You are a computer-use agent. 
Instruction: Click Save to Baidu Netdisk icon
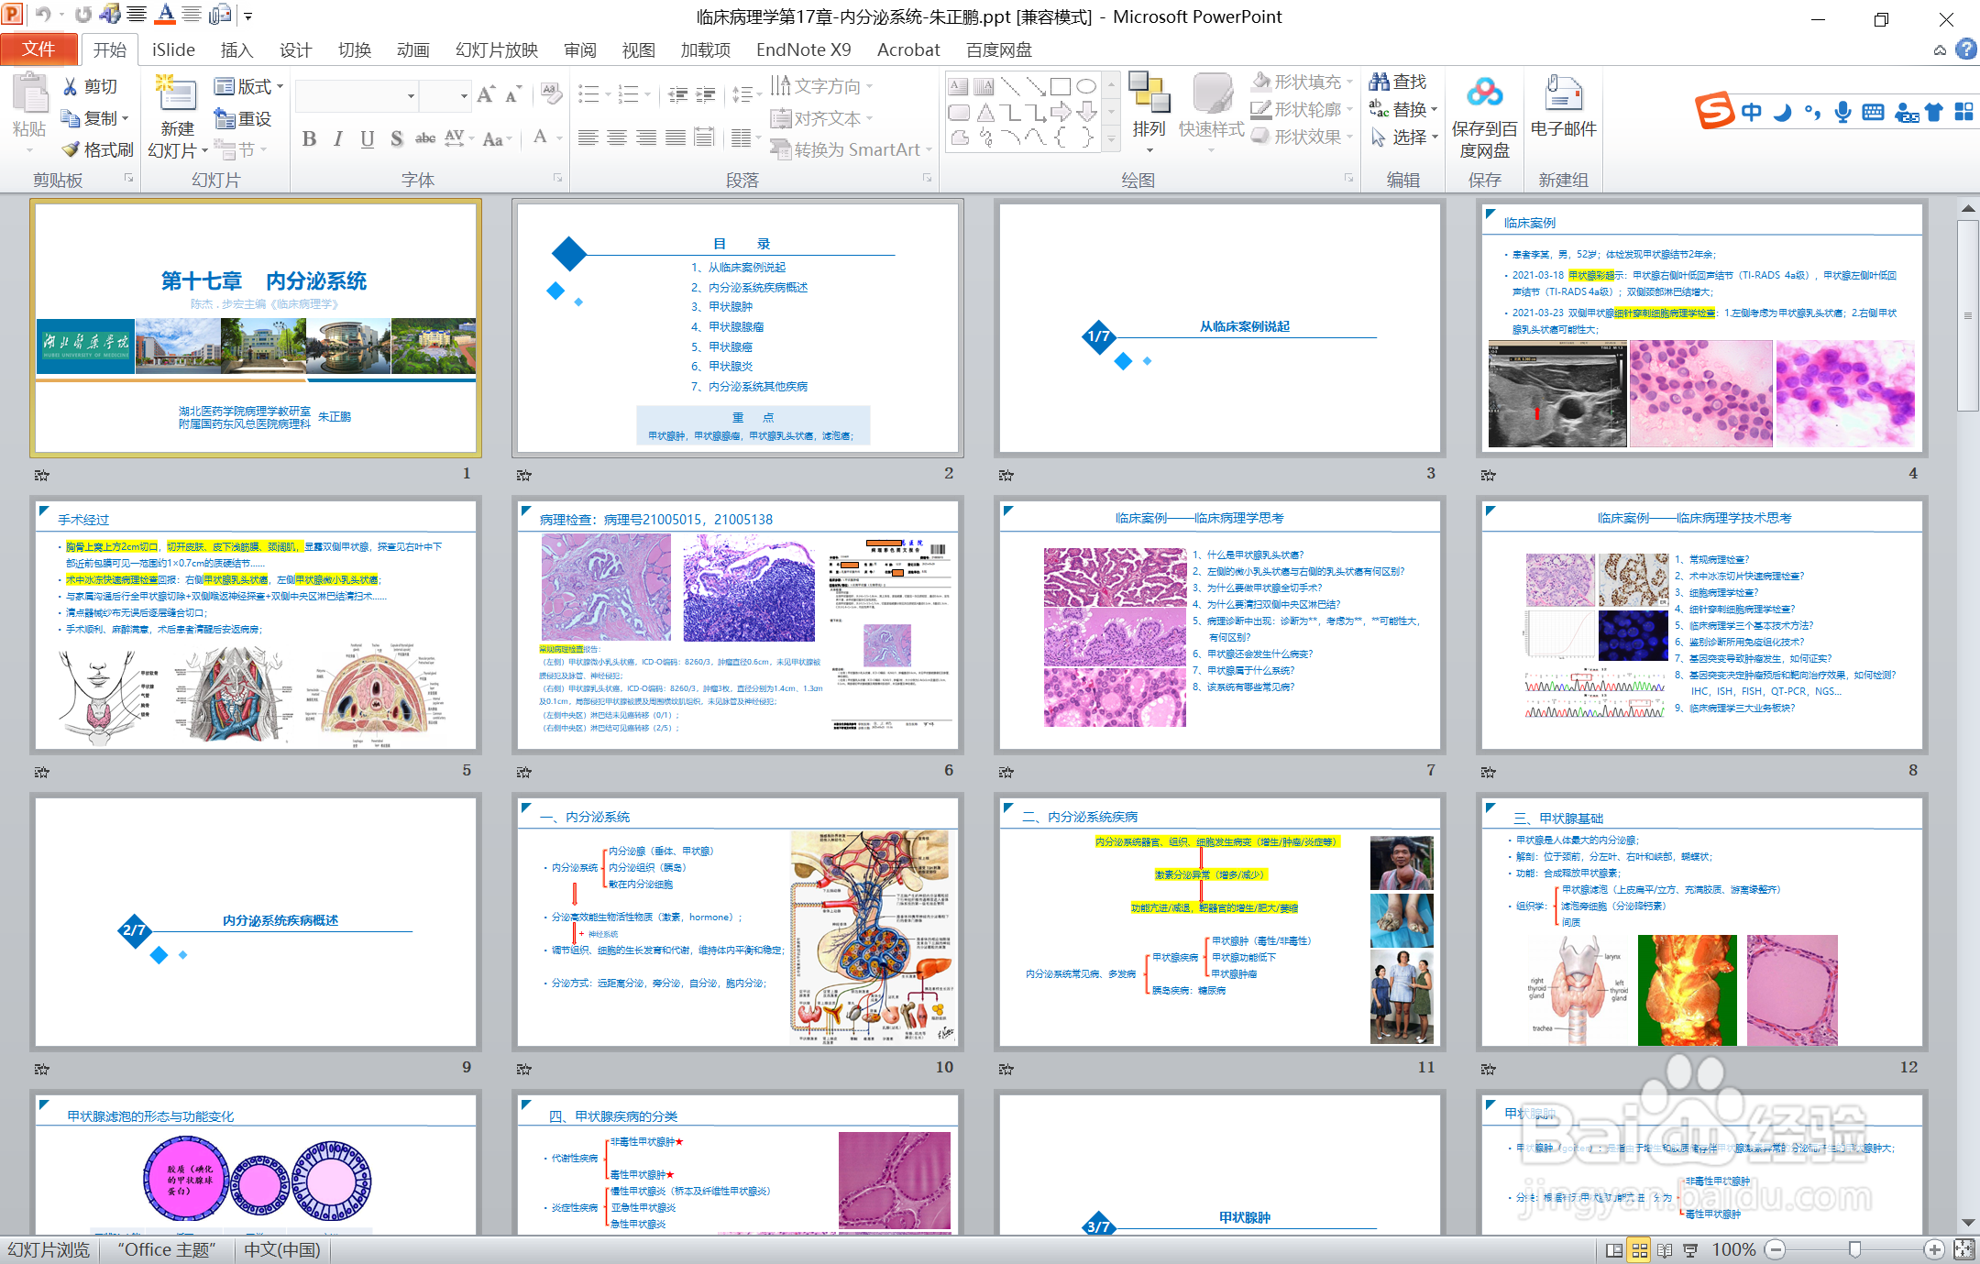click(1485, 93)
